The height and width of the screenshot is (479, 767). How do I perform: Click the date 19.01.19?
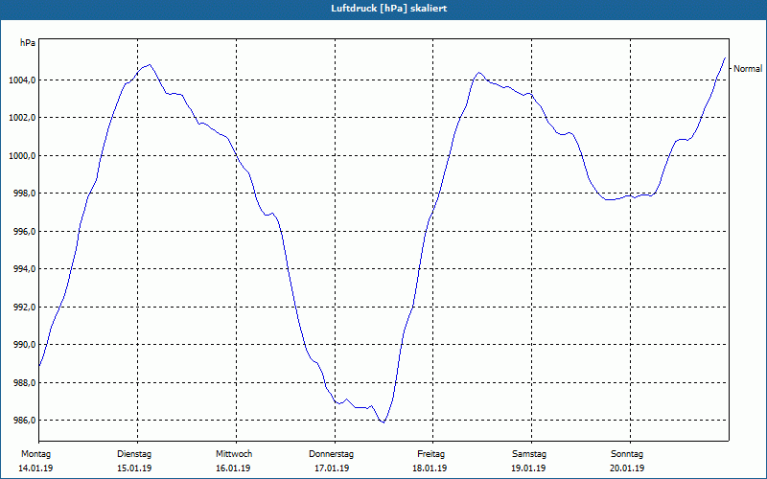pyautogui.click(x=528, y=468)
